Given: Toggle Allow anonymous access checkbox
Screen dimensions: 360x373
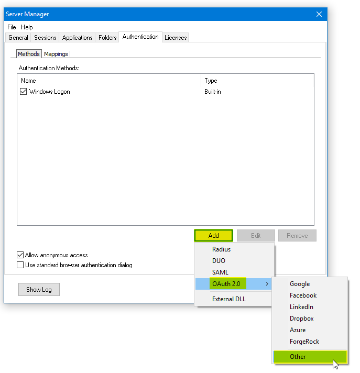Looking at the screenshot, I should [20, 255].
